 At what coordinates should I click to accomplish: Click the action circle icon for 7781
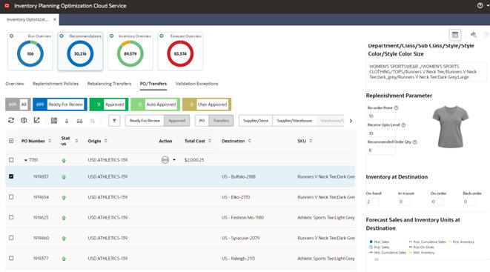165,160
